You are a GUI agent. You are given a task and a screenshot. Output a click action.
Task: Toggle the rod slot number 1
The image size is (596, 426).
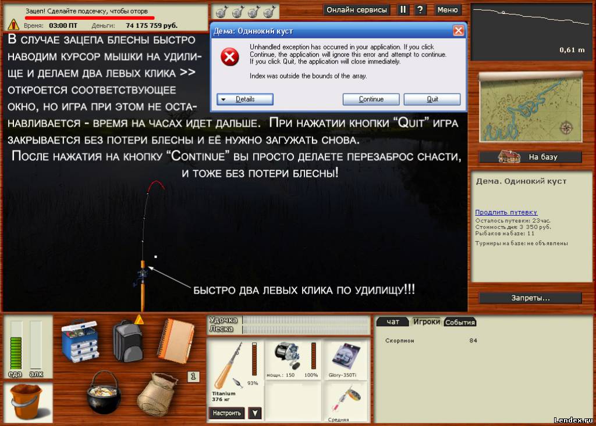(x=194, y=377)
